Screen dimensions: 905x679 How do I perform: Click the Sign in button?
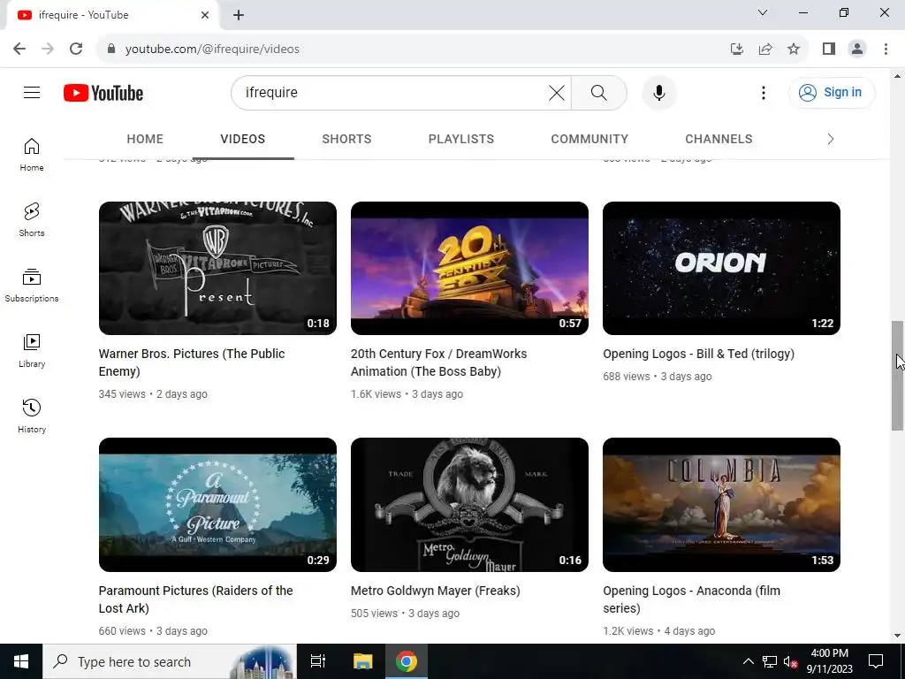click(x=831, y=92)
